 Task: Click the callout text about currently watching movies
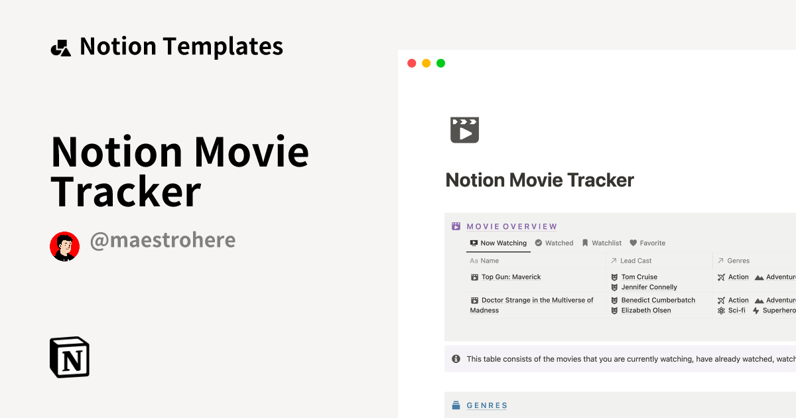631,359
